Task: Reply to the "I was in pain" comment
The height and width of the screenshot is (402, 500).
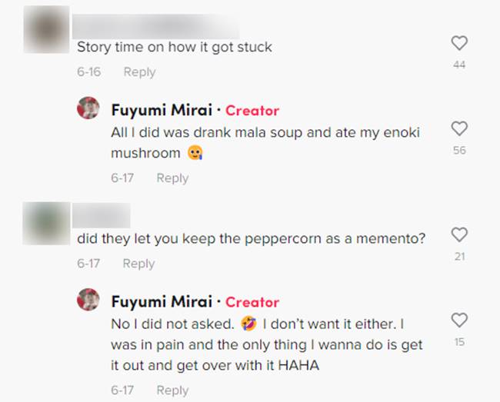Action: pyautogui.click(x=172, y=390)
